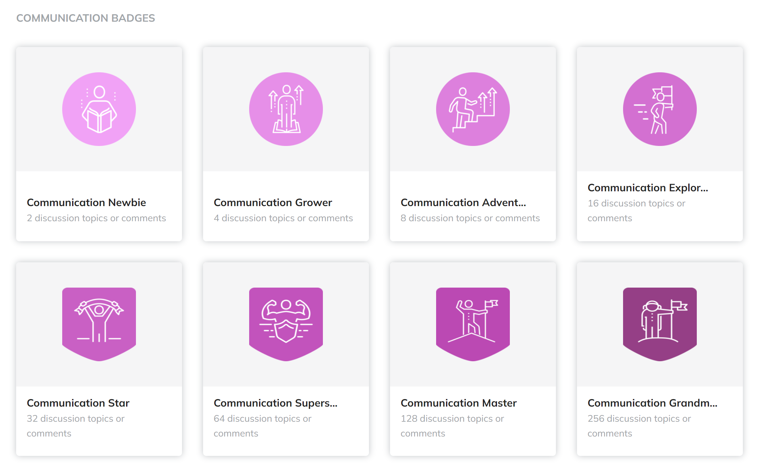Click the Communication Grower badge icon
Screen dimensions: 759x472
[x=286, y=109]
